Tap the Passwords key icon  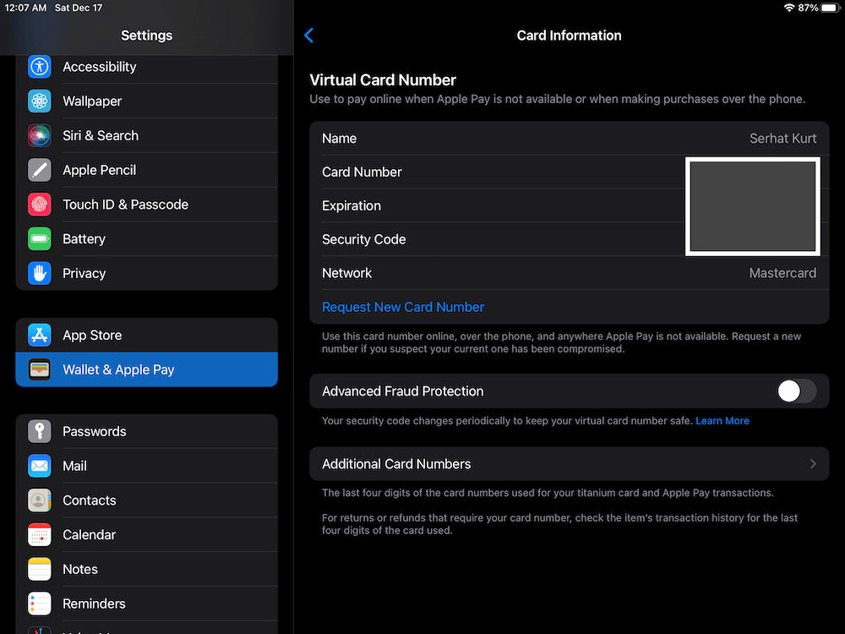(40, 431)
